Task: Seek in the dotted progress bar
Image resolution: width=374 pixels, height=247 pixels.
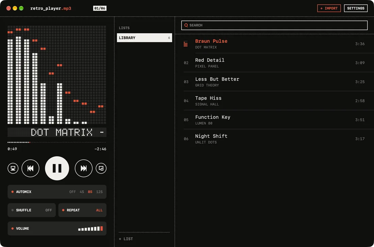Action: click(x=57, y=142)
